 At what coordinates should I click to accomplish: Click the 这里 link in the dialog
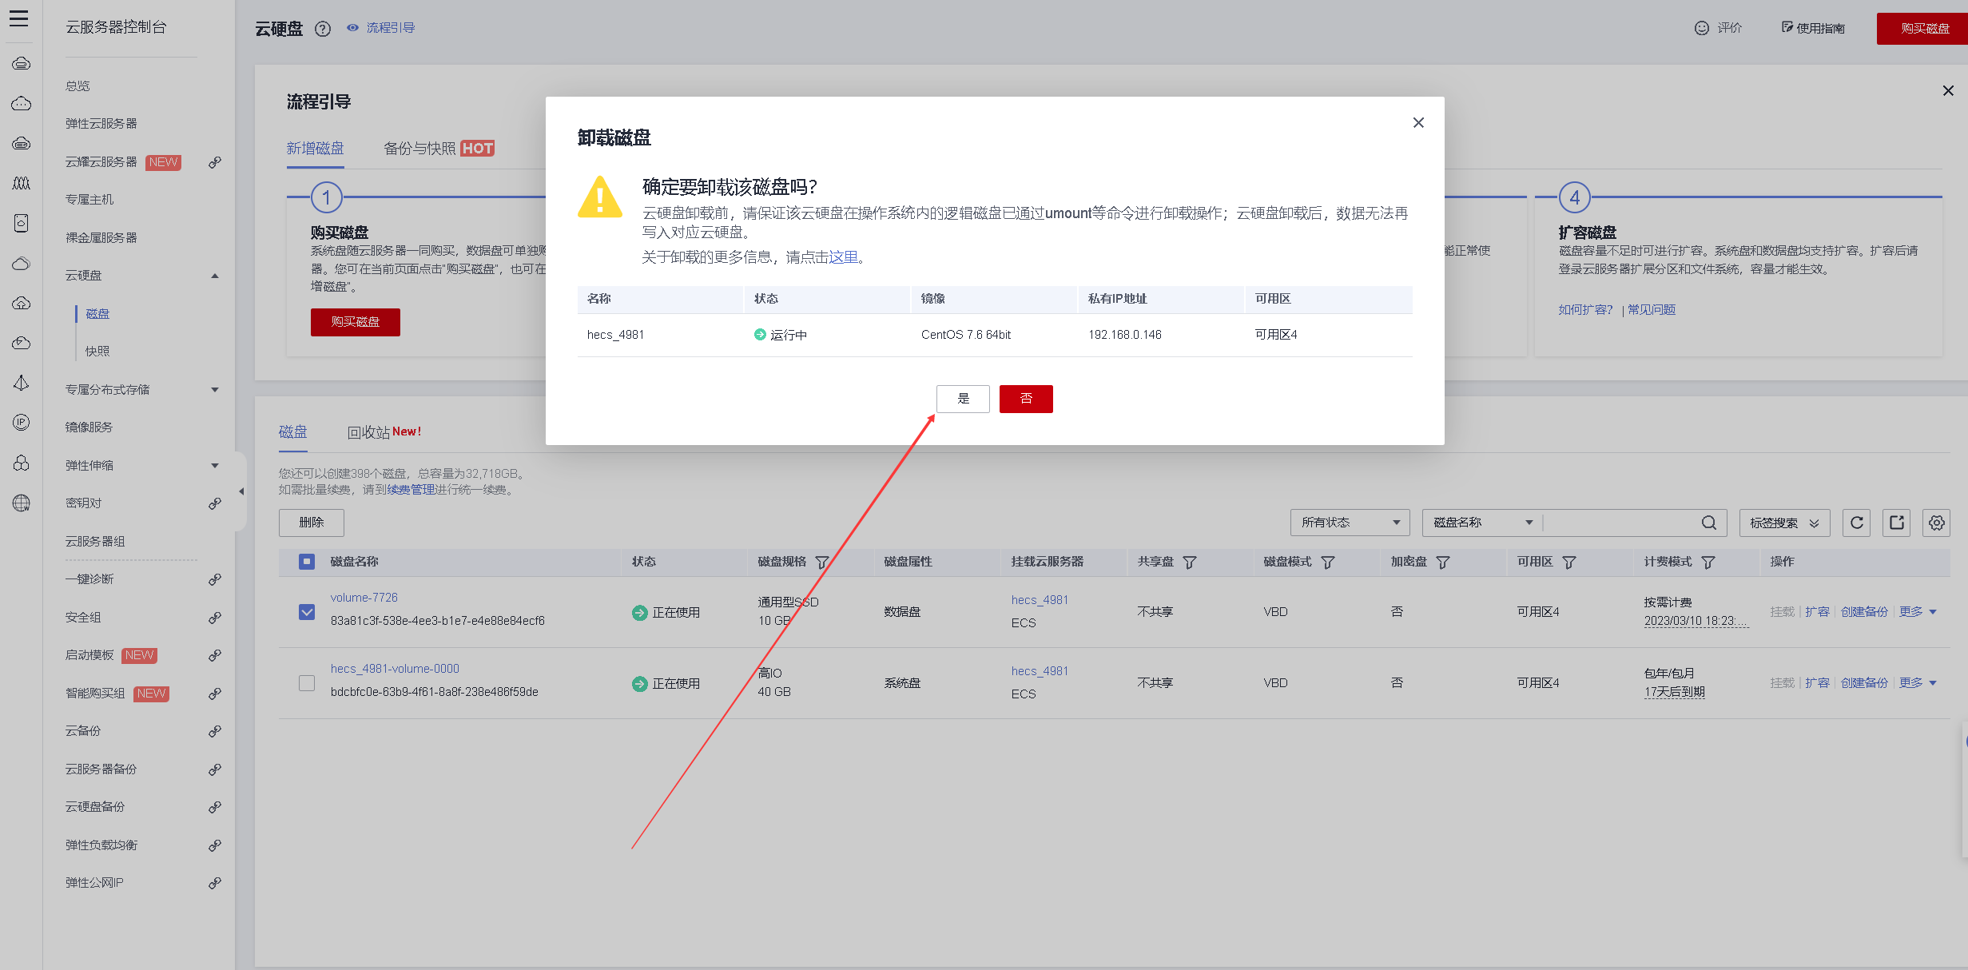coord(843,257)
